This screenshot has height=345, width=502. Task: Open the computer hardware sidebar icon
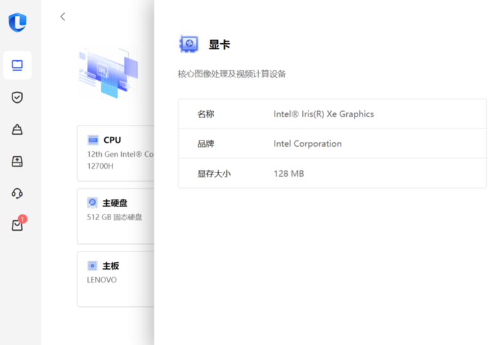(x=17, y=65)
